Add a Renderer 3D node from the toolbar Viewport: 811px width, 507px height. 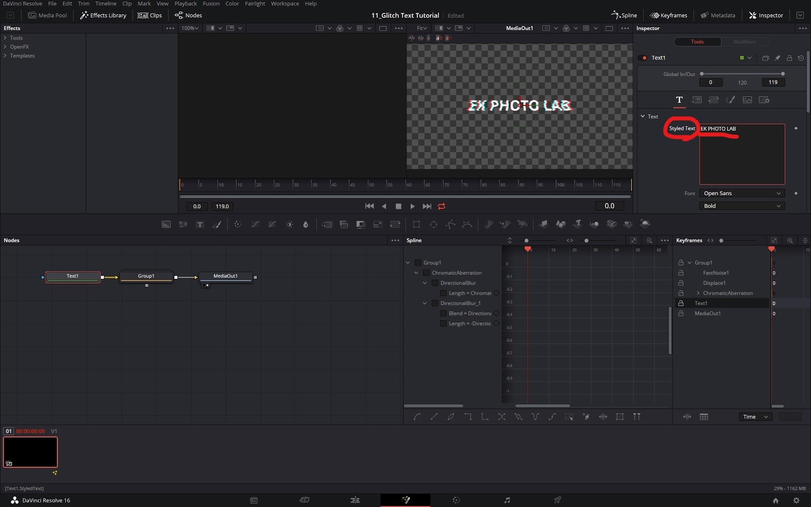pyautogui.click(x=645, y=224)
